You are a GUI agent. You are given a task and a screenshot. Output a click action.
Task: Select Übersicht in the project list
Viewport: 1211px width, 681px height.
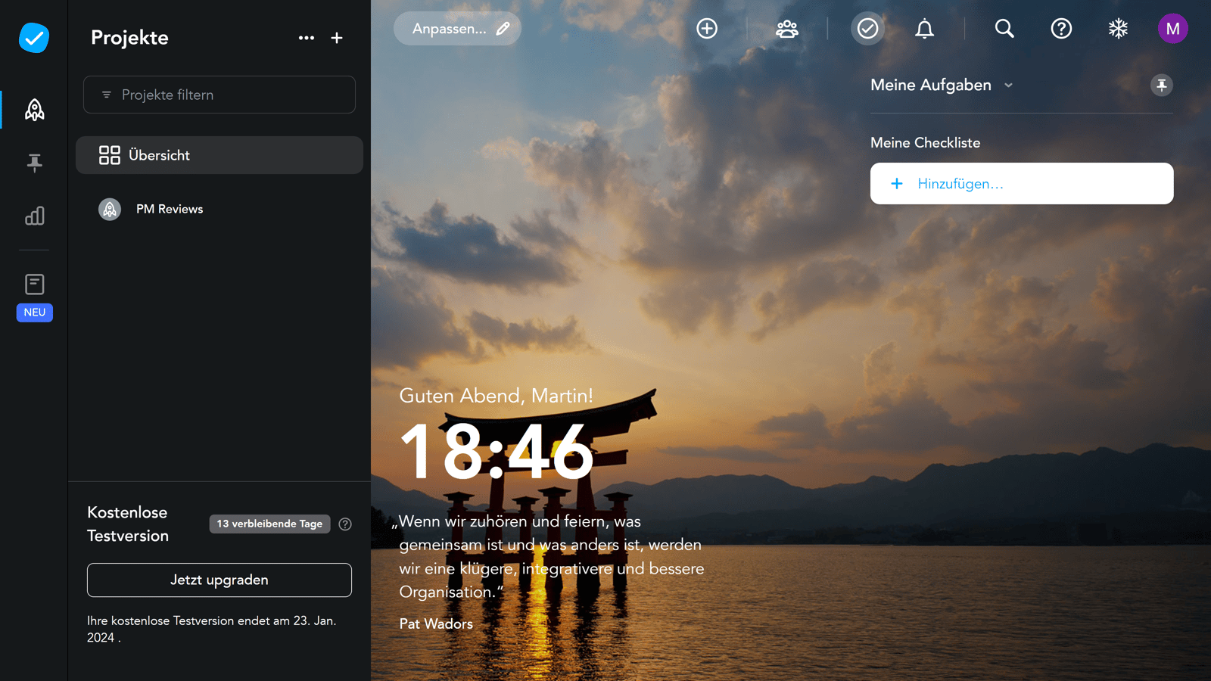tap(219, 155)
